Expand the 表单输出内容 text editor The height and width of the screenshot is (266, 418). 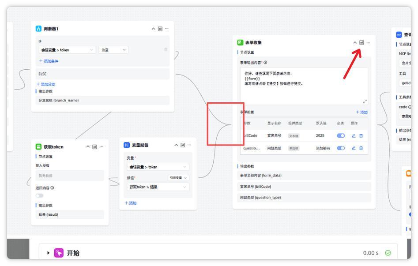pyautogui.click(x=365, y=101)
